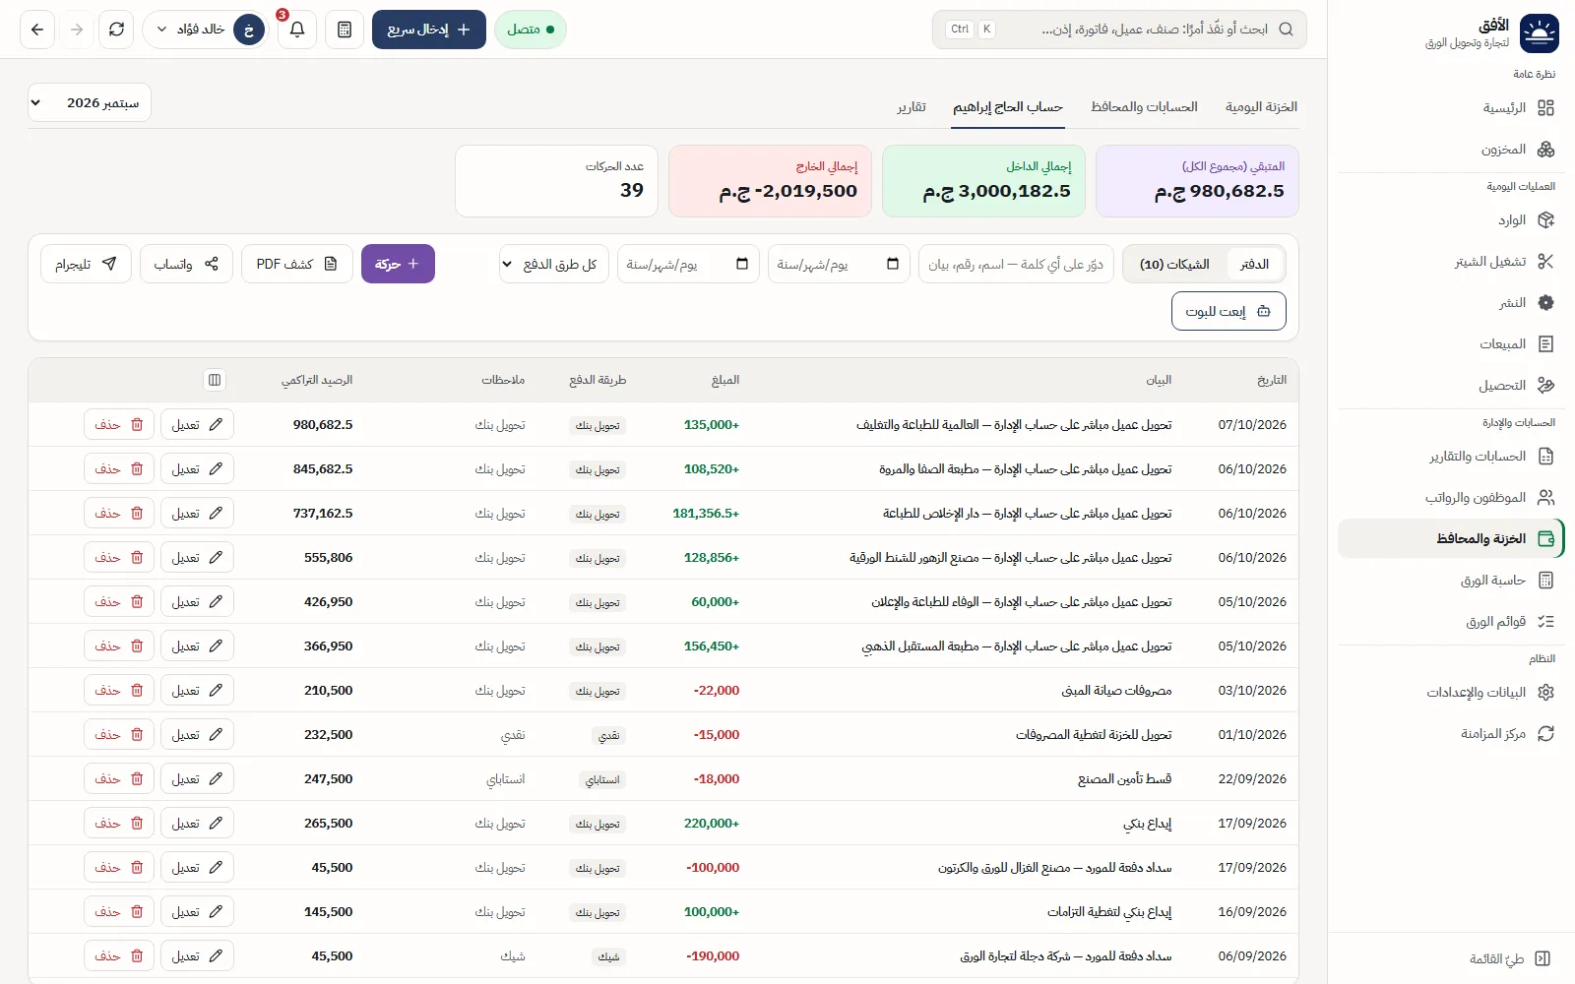Open the calculator icon in top bar
The image size is (1575, 984).
pos(345,30)
